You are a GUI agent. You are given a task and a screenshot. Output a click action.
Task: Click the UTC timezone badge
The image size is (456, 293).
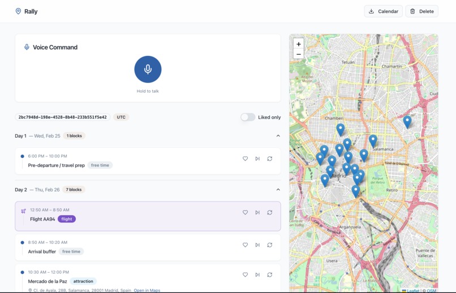coord(121,117)
